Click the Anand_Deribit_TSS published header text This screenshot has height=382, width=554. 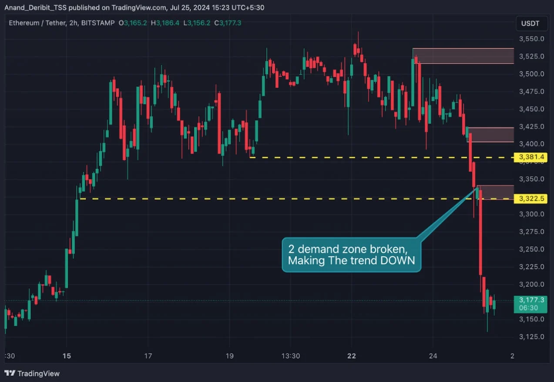point(134,7)
